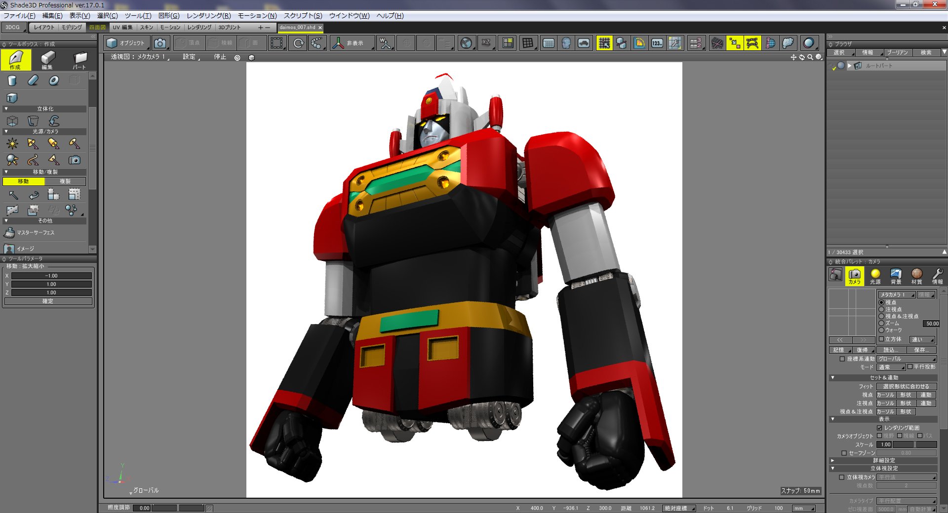This screenshot has height=513, width=948.
Task: Click the yellow bezier curve display icon
Action: pyautogui.click(x=752, y=43)
